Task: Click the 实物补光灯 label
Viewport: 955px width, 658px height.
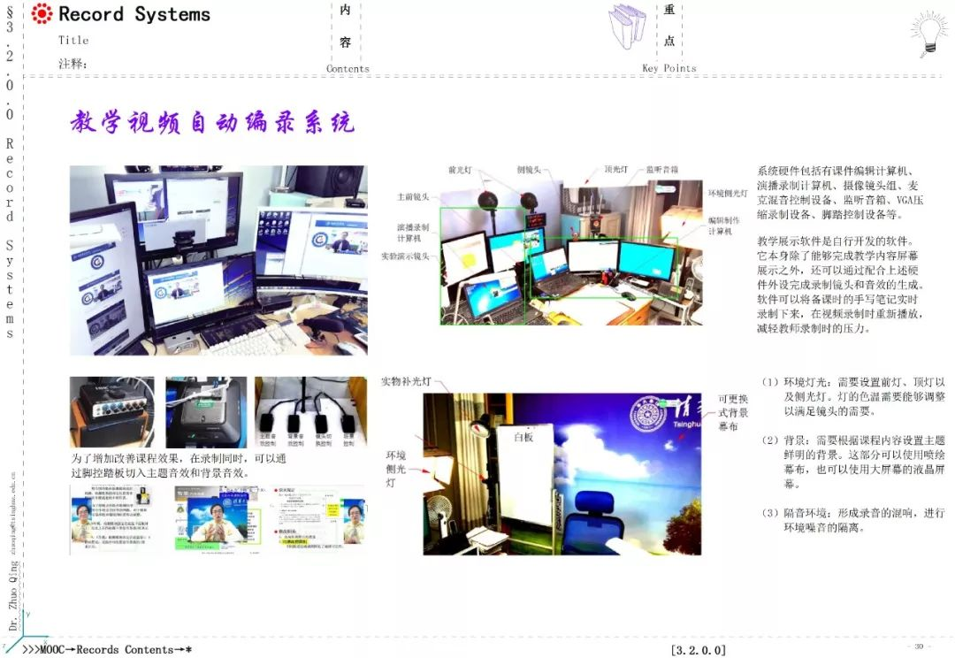Action: click(406, 381)
